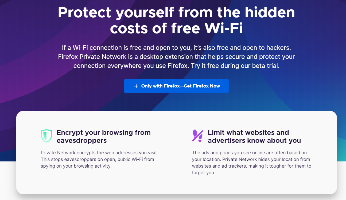
Task: Click the "The ads and prices you see online" line
Action: click(x=249, y=153)
